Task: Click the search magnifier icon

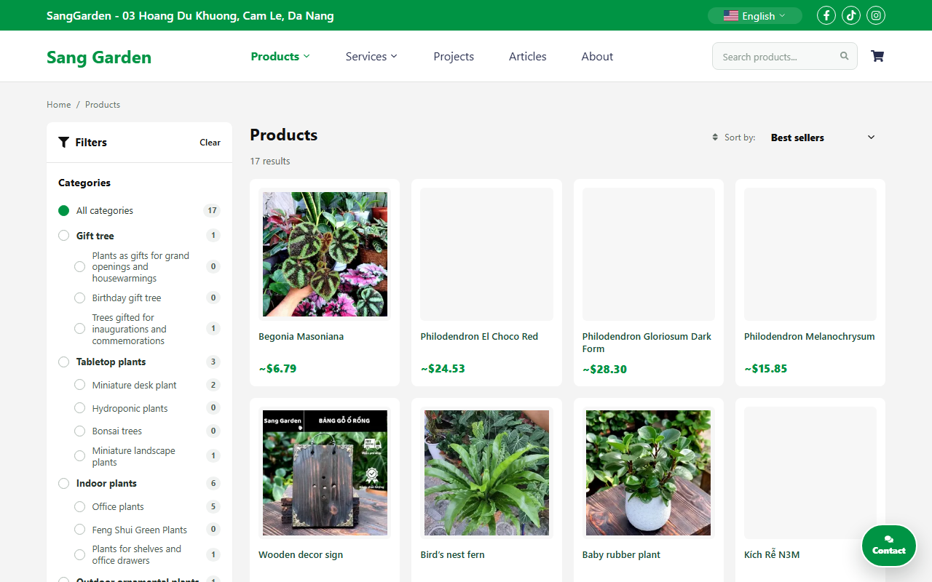Action: tap(845, 56)
